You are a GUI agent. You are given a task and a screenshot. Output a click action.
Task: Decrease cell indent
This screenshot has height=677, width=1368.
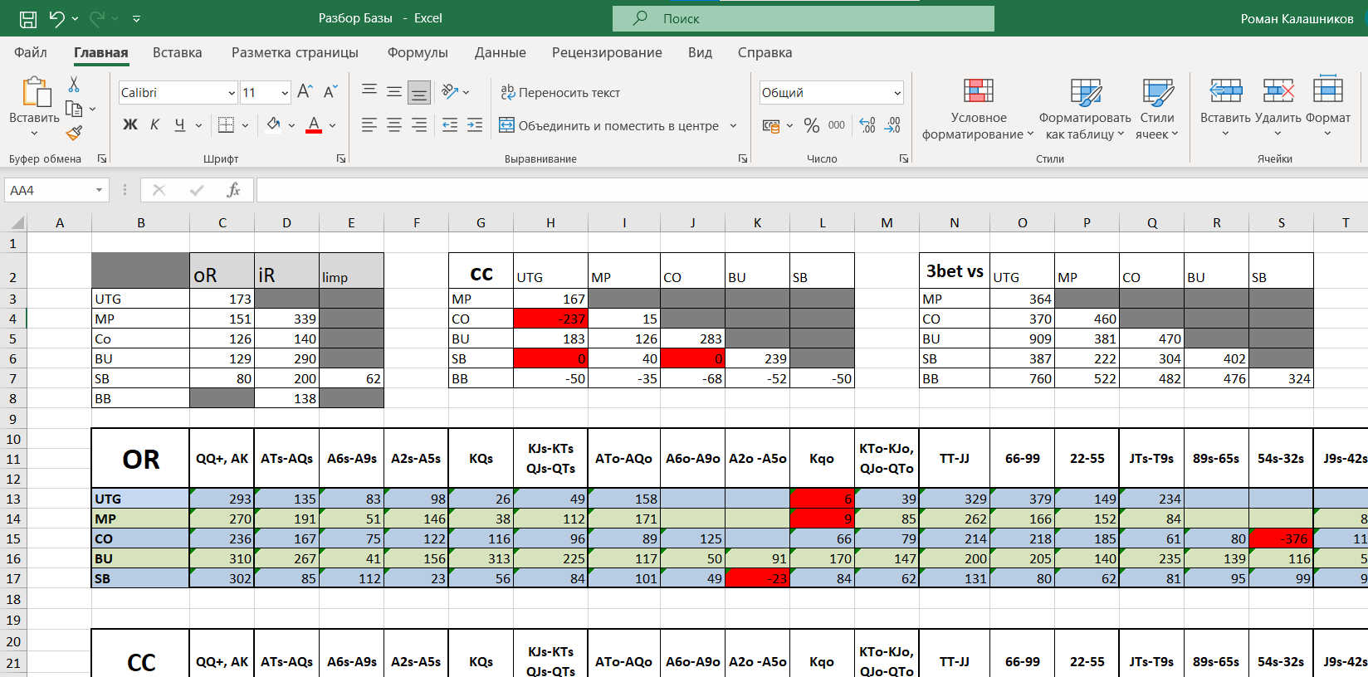(x=450, y=125)
